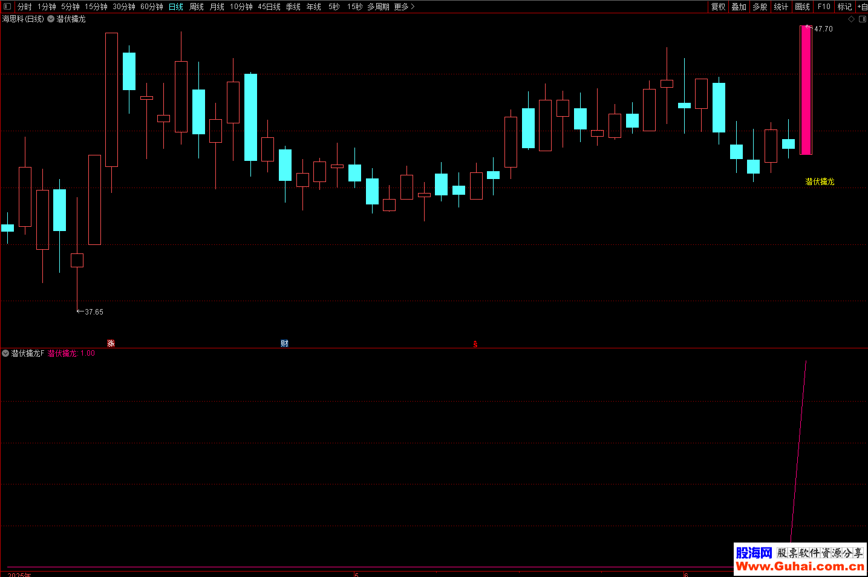Click the diamond icon near chart top-right
868x577 pixels.
[x=851, y=19]
